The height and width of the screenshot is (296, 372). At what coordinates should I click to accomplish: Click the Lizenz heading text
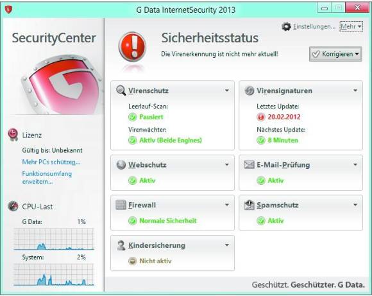pos(32,135)
